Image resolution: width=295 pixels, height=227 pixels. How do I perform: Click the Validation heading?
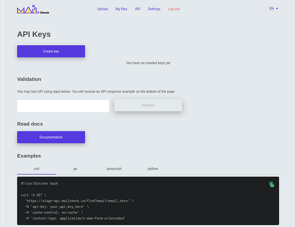[x=29, y=79]
